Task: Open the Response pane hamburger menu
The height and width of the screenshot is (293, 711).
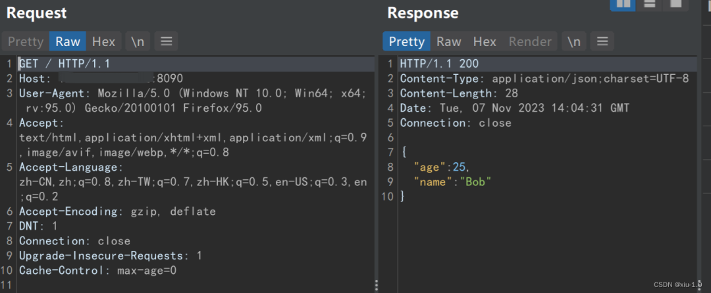Action: pos(602,41)
